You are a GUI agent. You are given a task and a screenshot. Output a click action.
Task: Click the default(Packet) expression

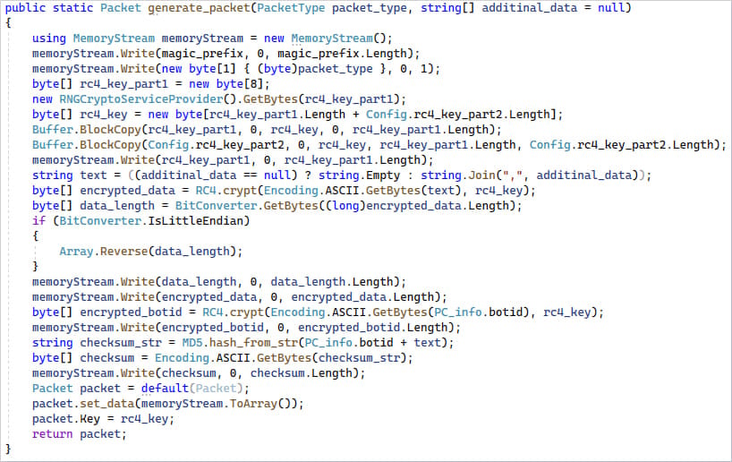[x=192, y=389]
